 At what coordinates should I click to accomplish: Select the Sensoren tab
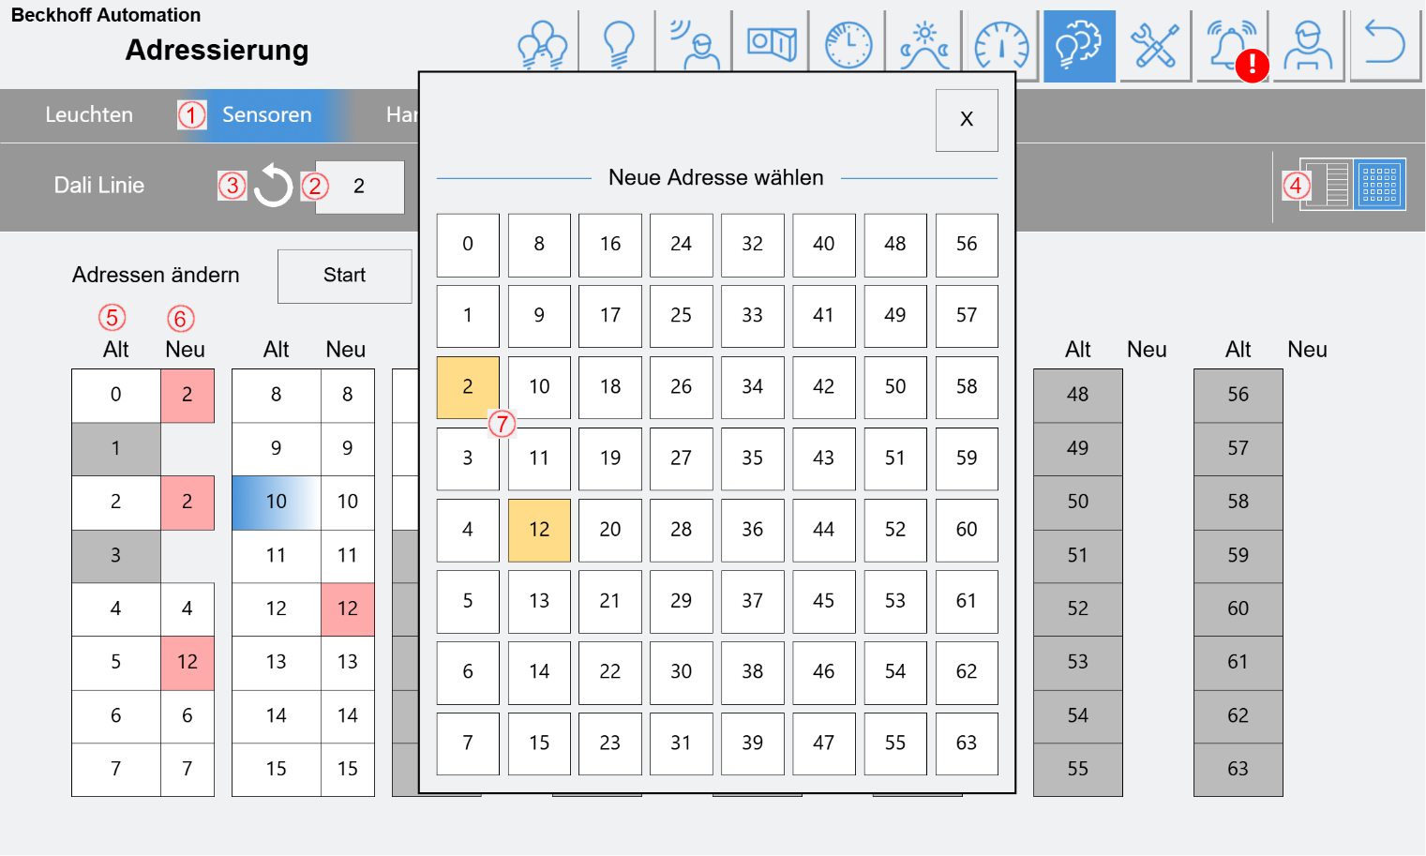(x=266, y=115)
